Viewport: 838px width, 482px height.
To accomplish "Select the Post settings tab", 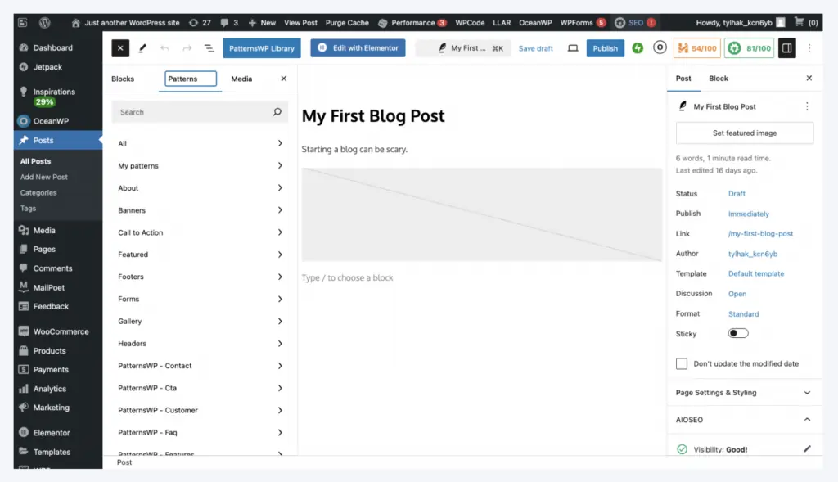I will point(683,78).
